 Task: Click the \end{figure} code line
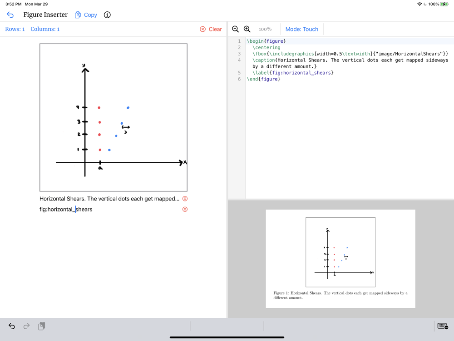[263, 79]
